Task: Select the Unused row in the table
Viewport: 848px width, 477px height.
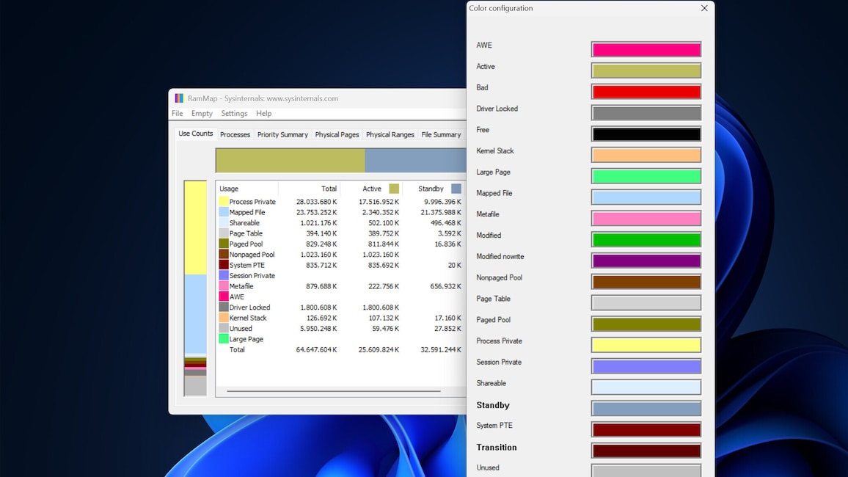Action: 340,328
